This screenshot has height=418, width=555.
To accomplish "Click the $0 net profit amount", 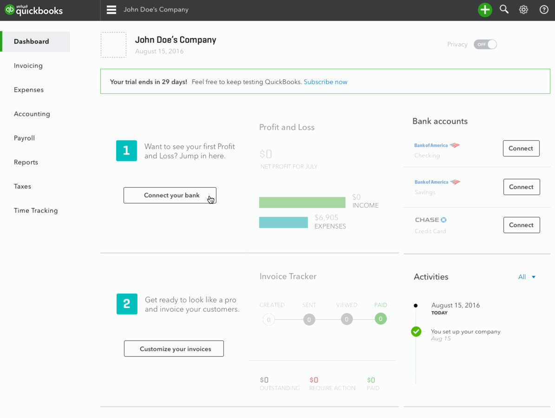I will pyautogui.click(x=266, y=154).
